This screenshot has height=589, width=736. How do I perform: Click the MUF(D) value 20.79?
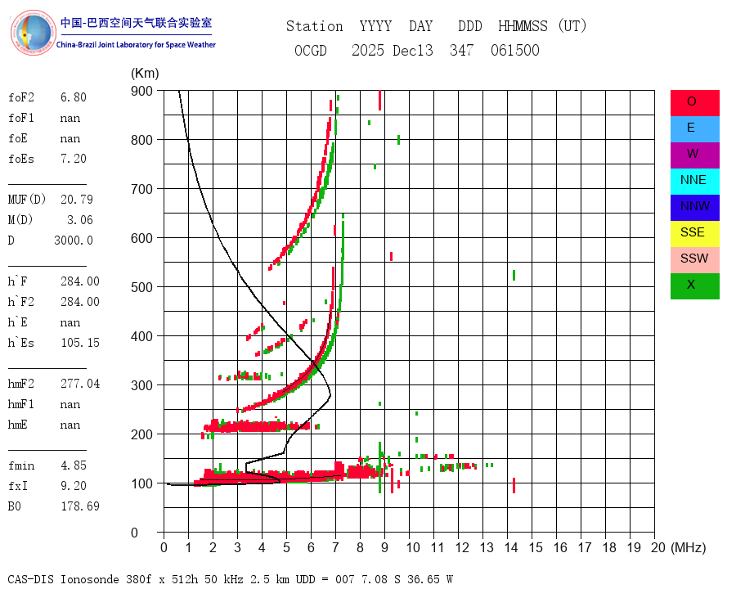77,200
